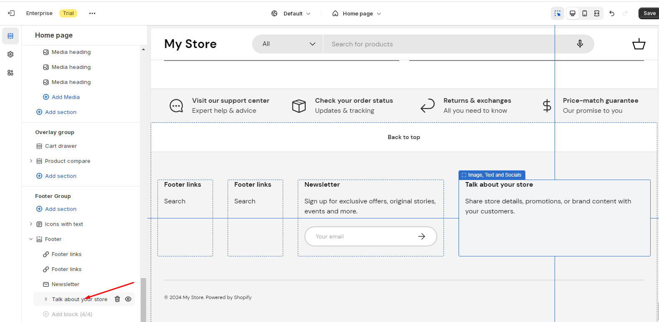Click the price-match dollar icon
This screenshot has height=322, width=659.
[547, 106]
